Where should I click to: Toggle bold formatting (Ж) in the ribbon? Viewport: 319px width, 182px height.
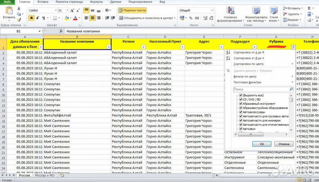point(31,18)
